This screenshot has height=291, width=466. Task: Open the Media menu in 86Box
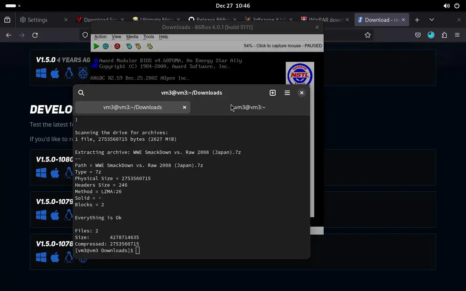tap(132, 37)
